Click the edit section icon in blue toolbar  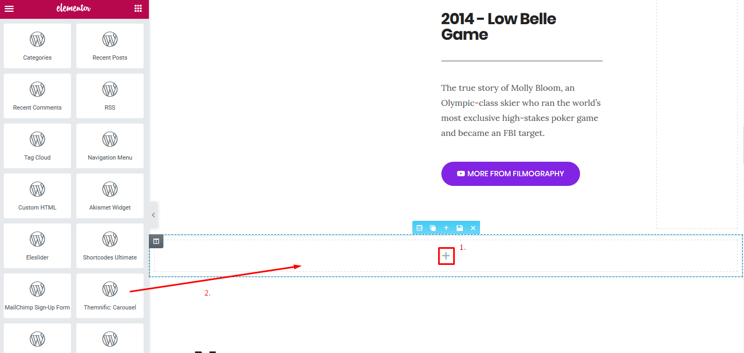pos(419,228)
